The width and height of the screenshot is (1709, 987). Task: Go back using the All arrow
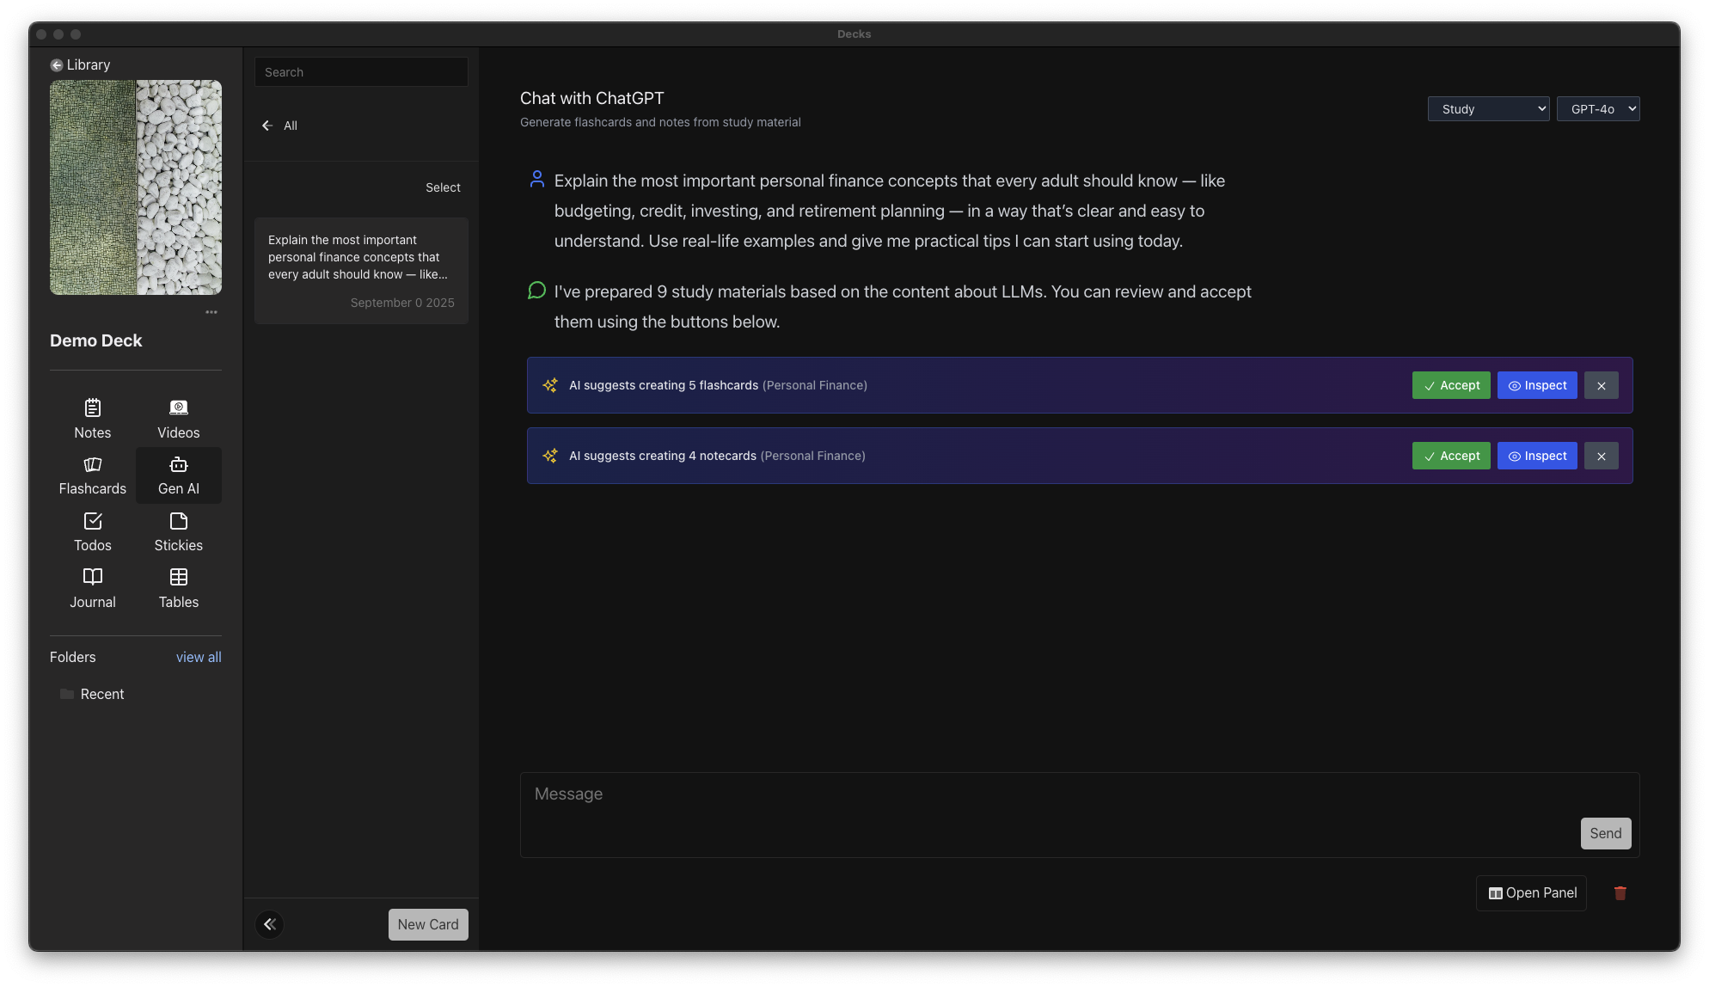[x=267, y=126]
